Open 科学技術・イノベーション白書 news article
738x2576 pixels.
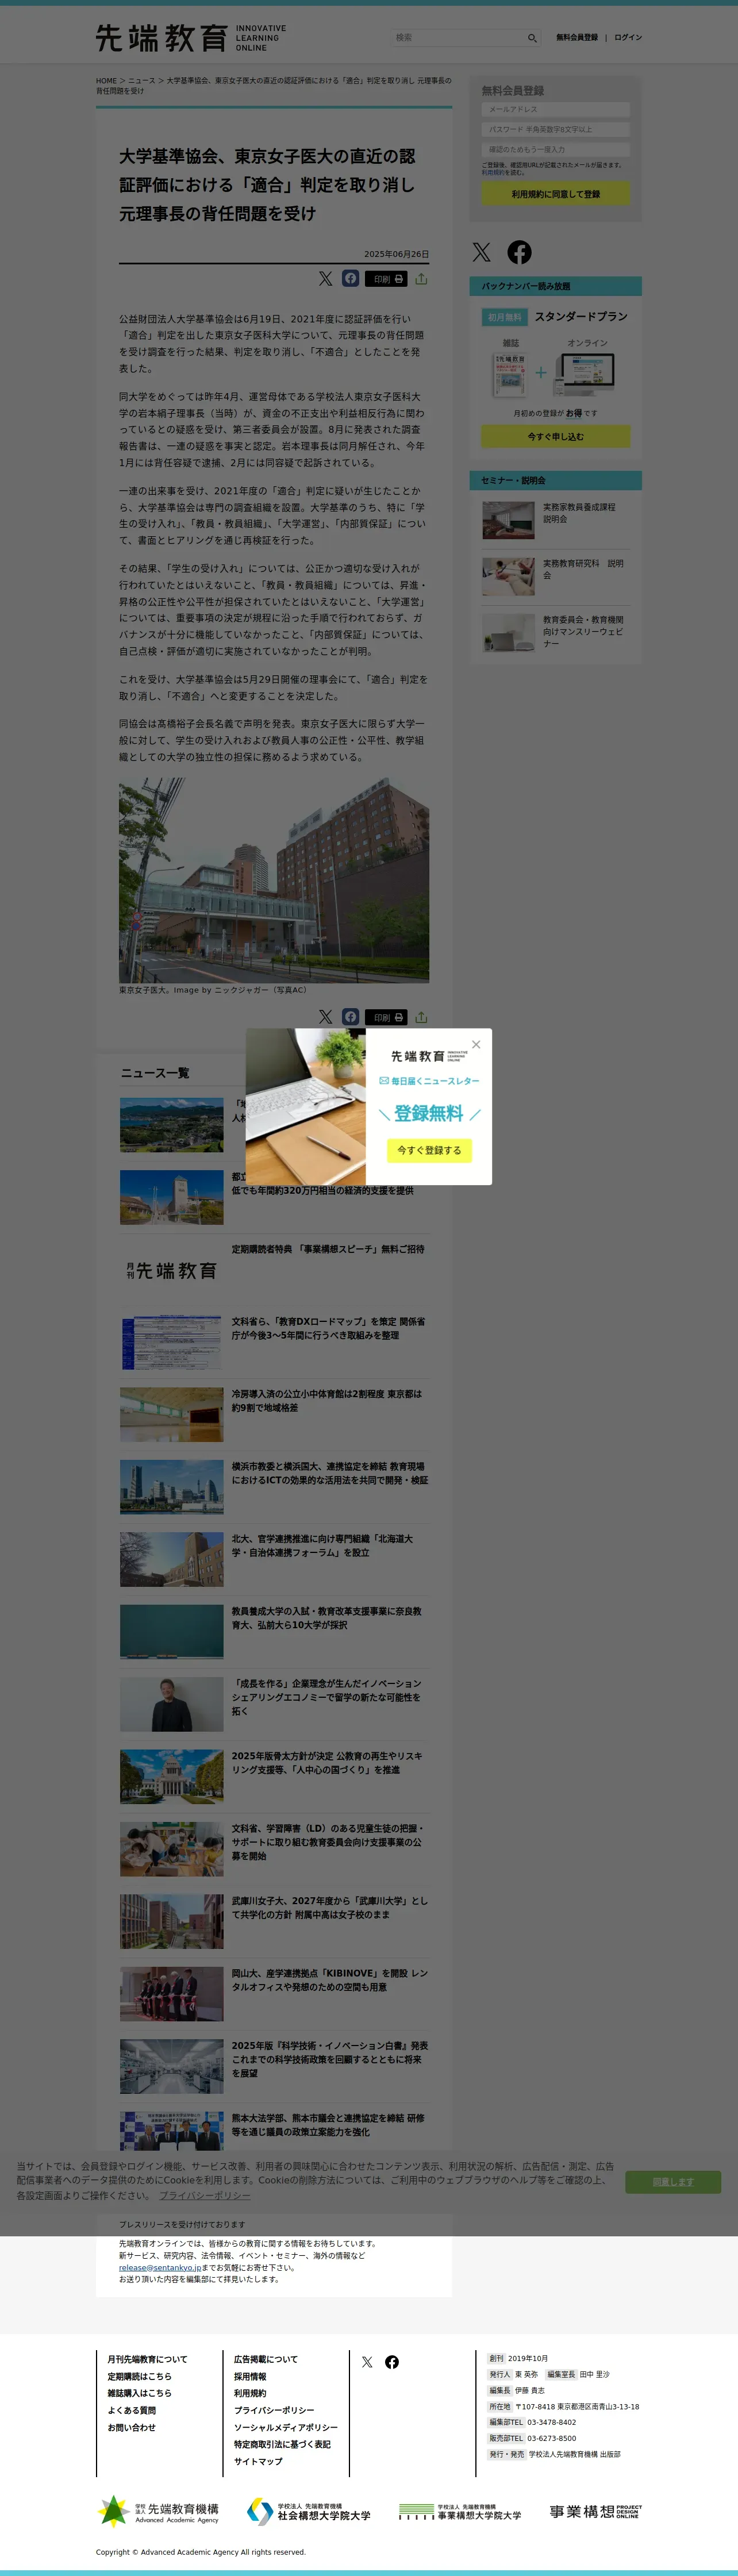[330, 2059]
